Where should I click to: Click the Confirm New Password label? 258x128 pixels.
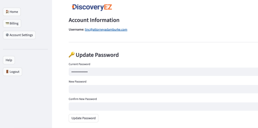point(83,99)
